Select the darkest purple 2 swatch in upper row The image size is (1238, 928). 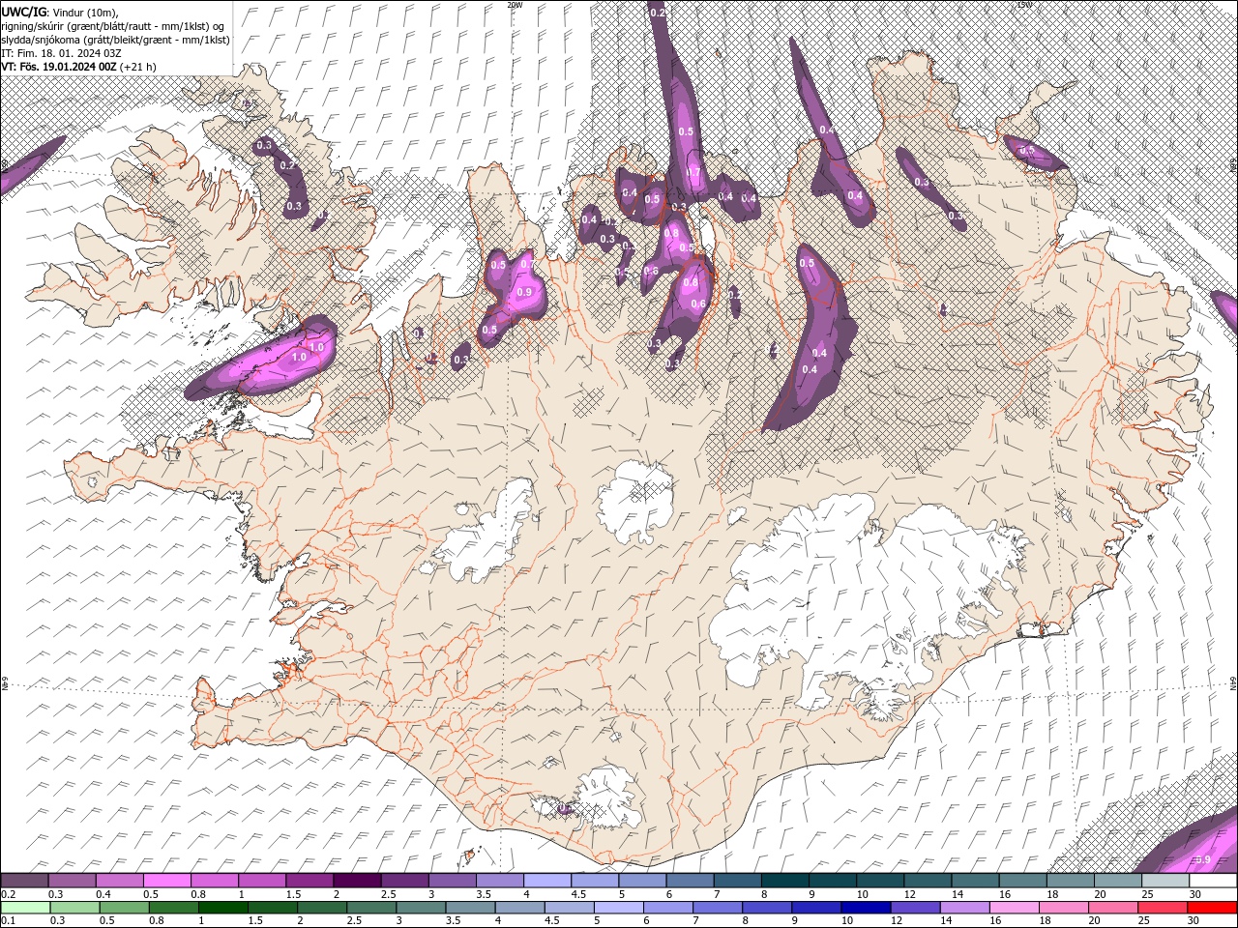tap(356, 881)
